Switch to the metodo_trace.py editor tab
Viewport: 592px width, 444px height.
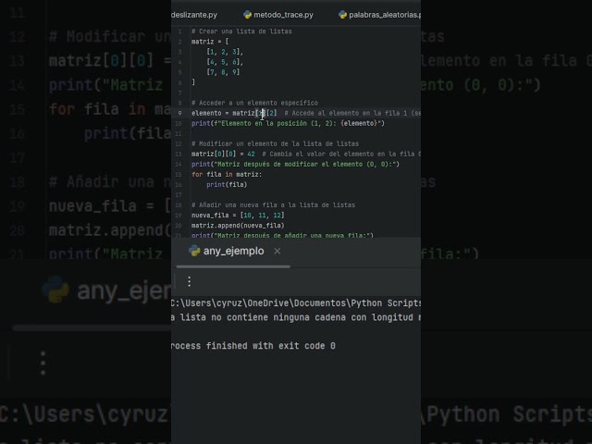[278, 15]
